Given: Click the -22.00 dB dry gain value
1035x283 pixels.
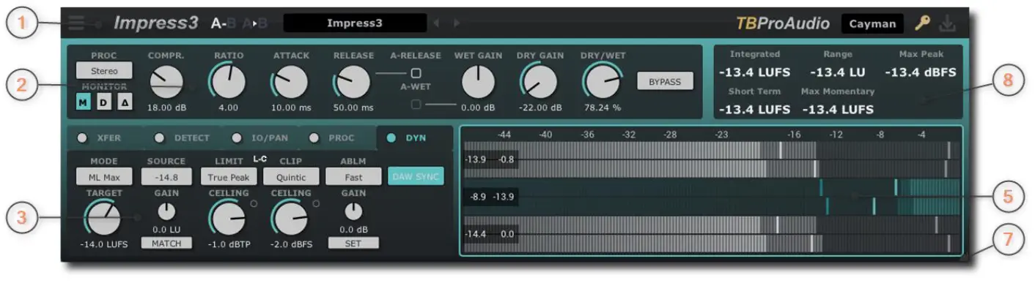Looking at the screenshot, I should (540, 107).
